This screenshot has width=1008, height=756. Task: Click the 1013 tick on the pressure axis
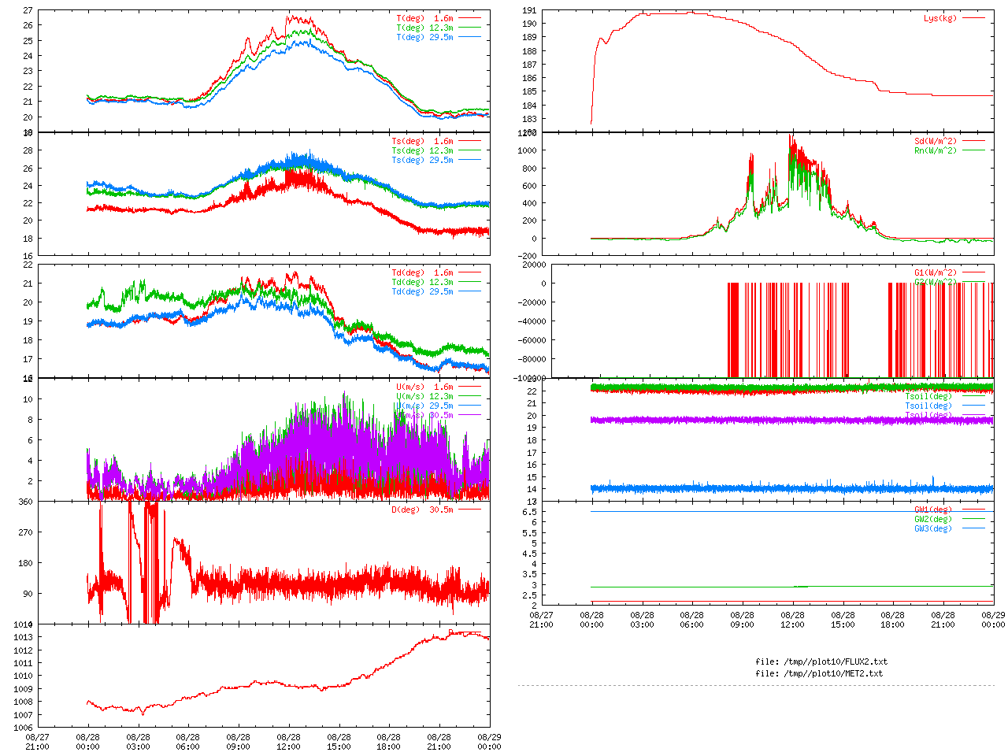pos(23,637)
